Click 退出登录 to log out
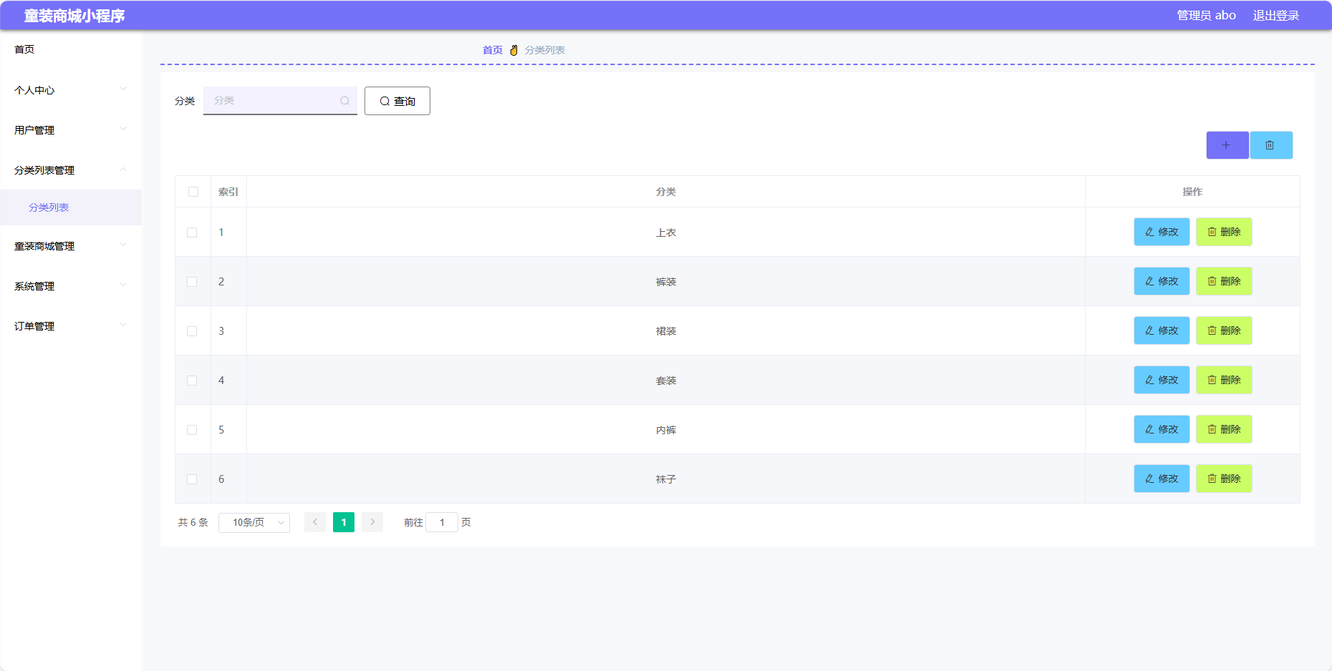Screen dimensions: 1332x671 tap(1276, 16)
